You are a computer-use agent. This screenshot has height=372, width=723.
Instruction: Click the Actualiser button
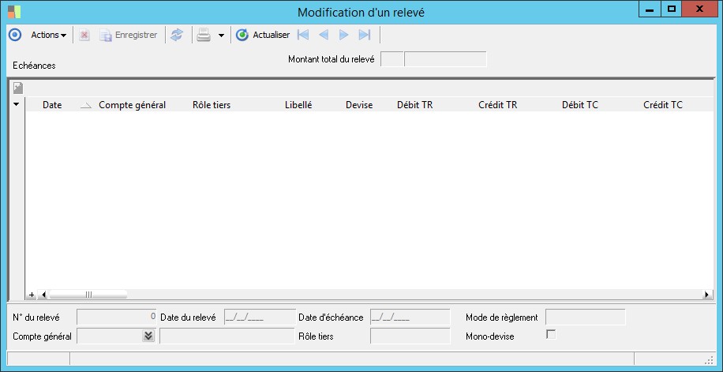pos(263,35)
